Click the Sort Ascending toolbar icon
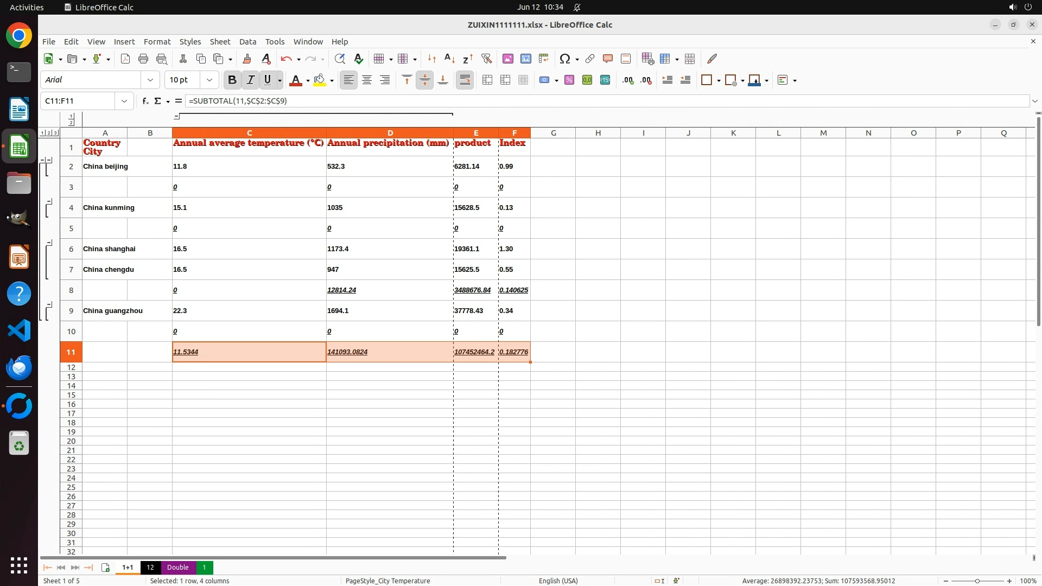Viewport: 1042px width, 586px height. tap(449, 59)
